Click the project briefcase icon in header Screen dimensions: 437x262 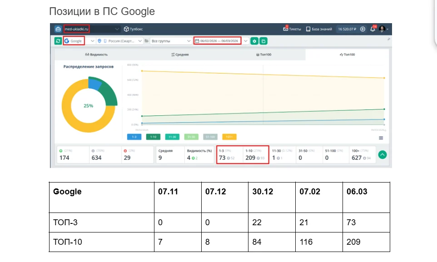pos(58,29)
